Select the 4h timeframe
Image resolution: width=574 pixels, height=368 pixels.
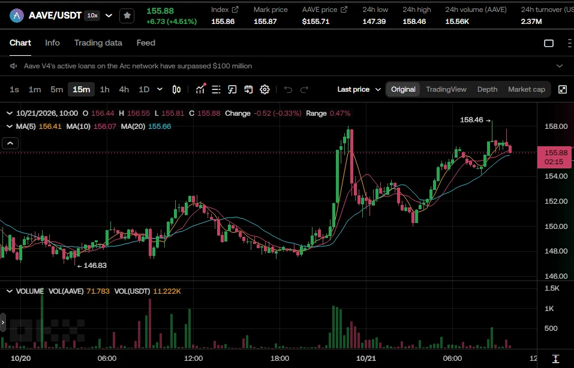point(124,89)
